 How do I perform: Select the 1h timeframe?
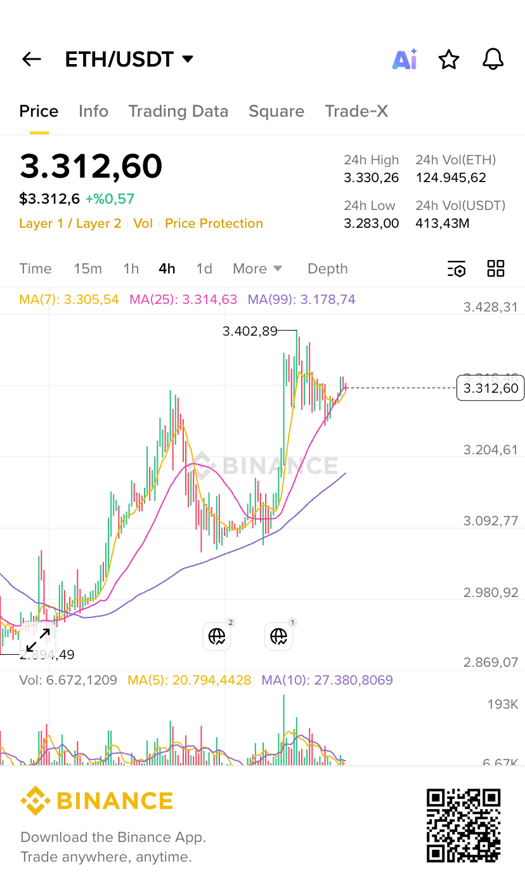[131, 269]
